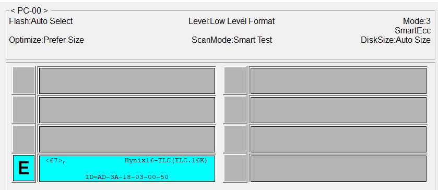Click the Level:Low Level Format text
The height and width of the screenshot is (190, 438).
tap(232, 21)
